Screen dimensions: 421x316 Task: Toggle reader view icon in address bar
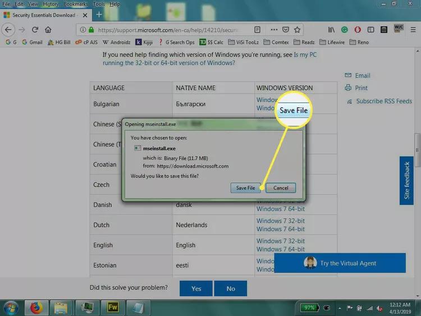[x=257, y=30]
